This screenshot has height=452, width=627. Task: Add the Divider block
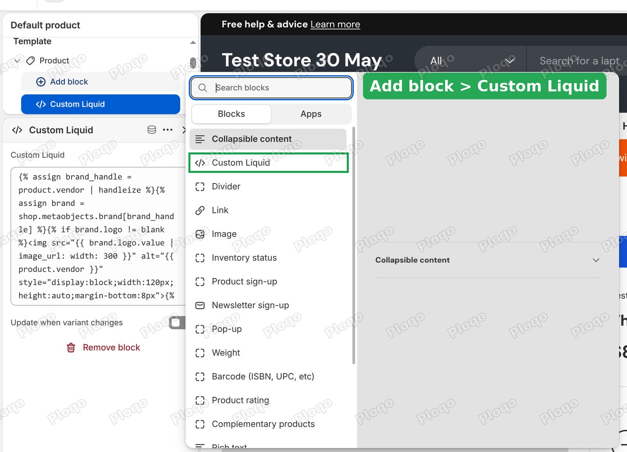(x=268, y=187)
